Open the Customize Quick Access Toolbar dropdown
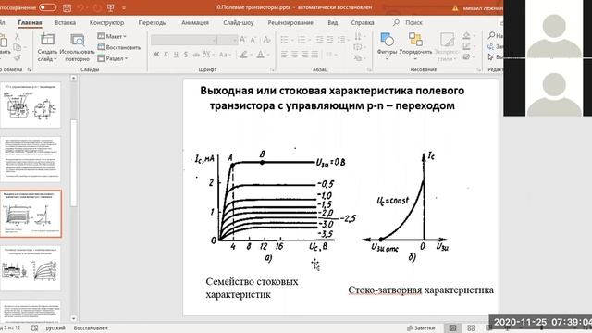592x333 pixels. tap(124, 8)
